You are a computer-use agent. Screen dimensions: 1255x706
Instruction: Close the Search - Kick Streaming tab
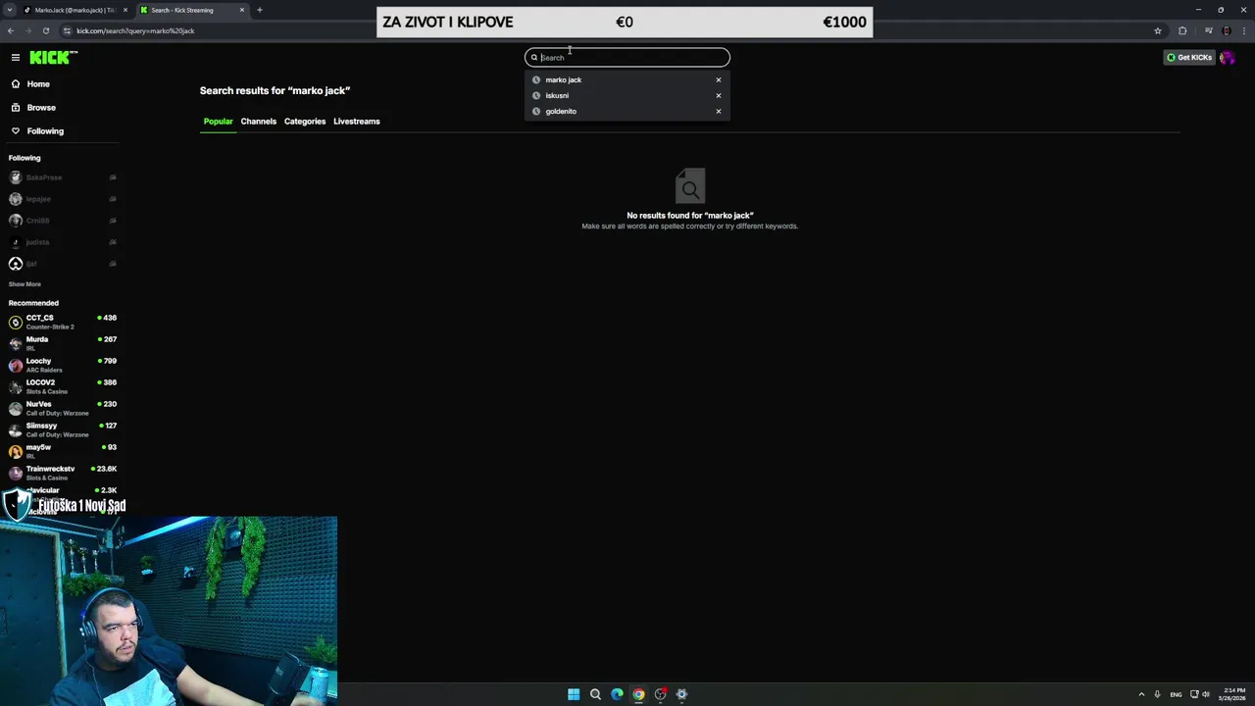click(242, 10)
